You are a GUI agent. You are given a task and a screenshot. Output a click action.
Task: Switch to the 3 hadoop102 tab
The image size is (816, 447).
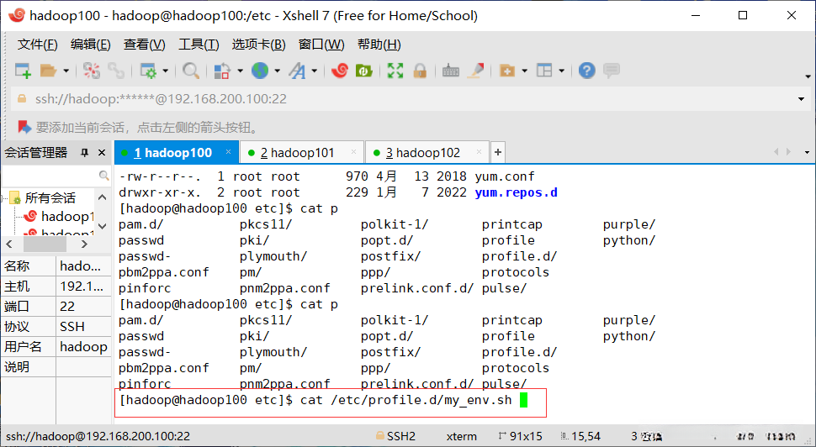pyautogui.click(x=427, y=152)
